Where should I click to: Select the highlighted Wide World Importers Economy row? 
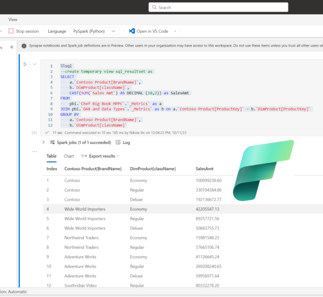[183, 209]
